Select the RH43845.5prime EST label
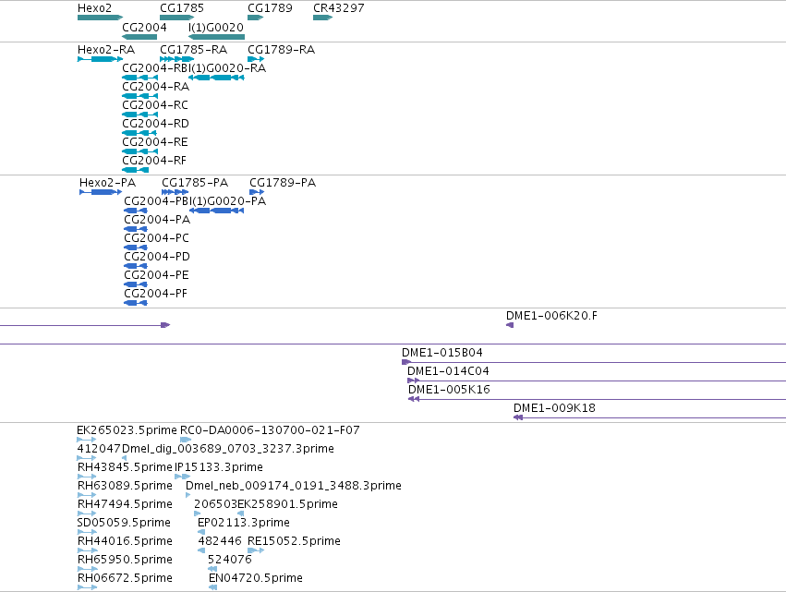 click(x=126, y=467)
